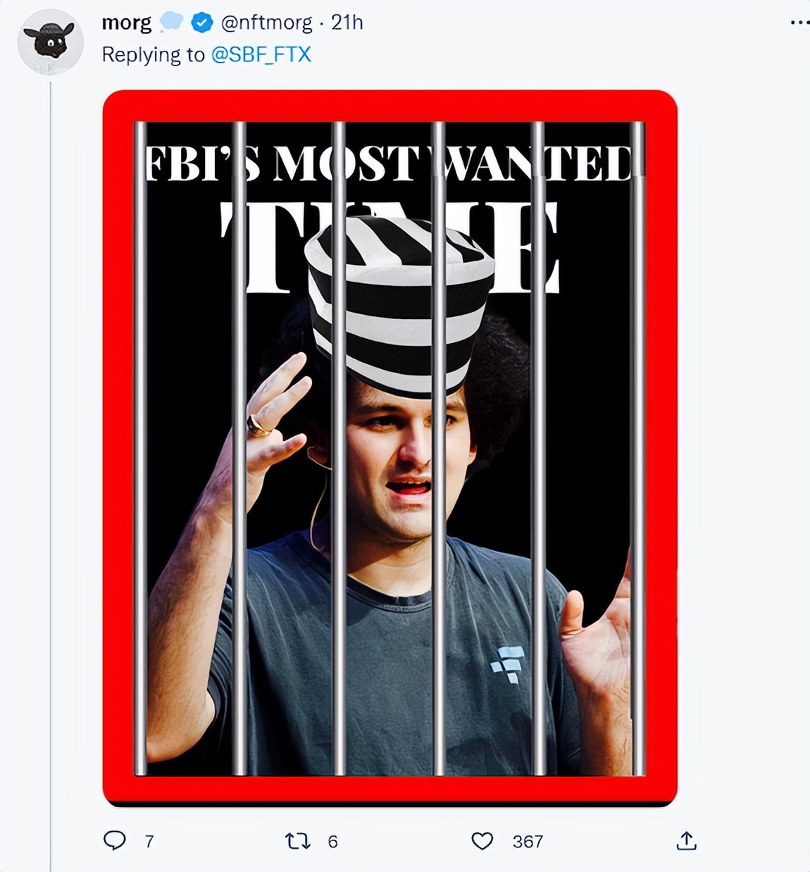
Task: Open the morg display name profile
Action: tap(126, 23)
